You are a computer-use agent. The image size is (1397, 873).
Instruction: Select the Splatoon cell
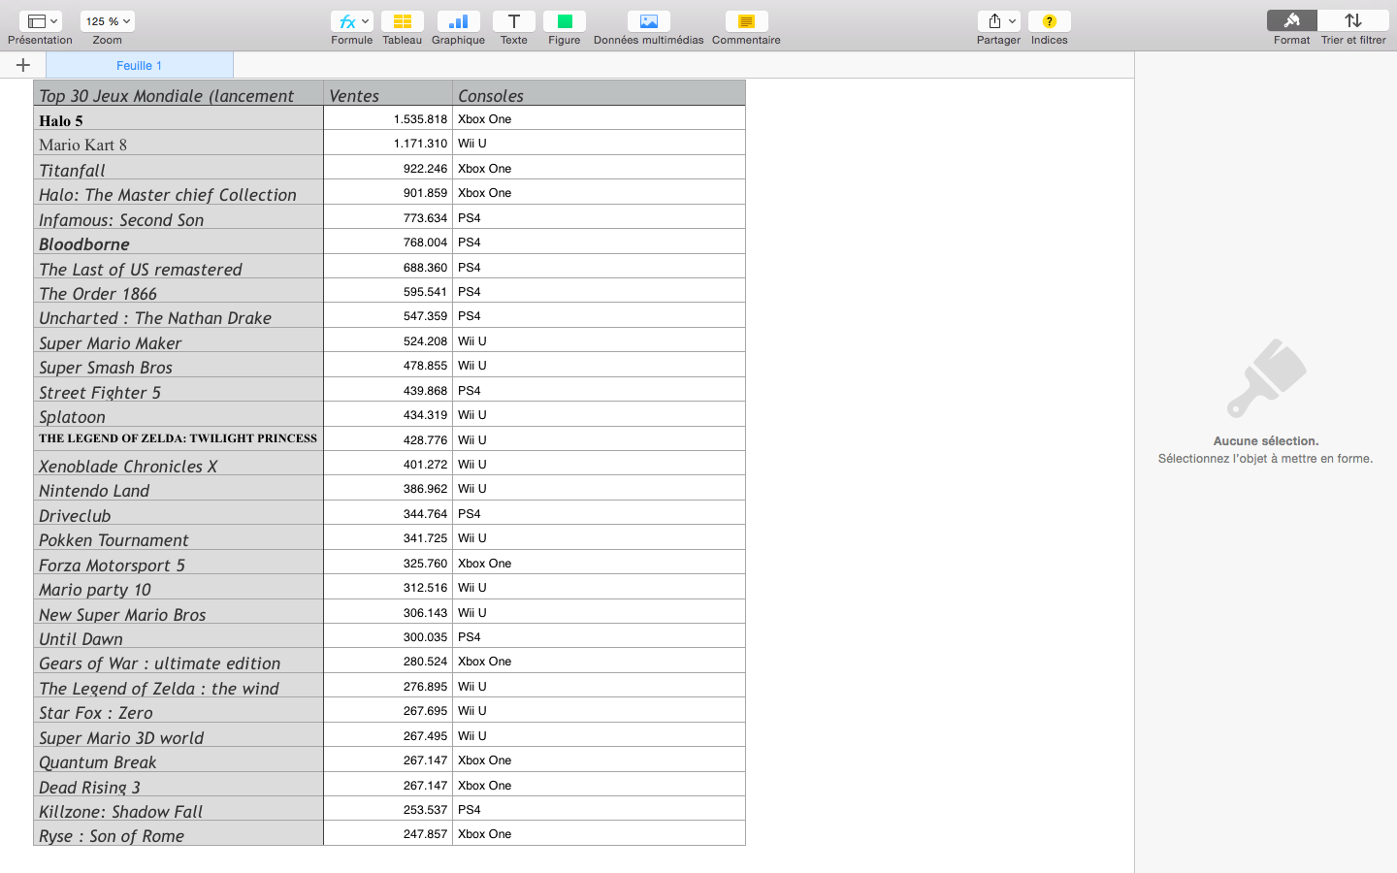point(179,414)
